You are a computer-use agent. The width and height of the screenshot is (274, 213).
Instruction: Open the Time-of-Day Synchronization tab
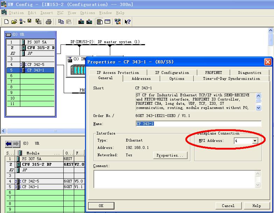tap(231, 78)
